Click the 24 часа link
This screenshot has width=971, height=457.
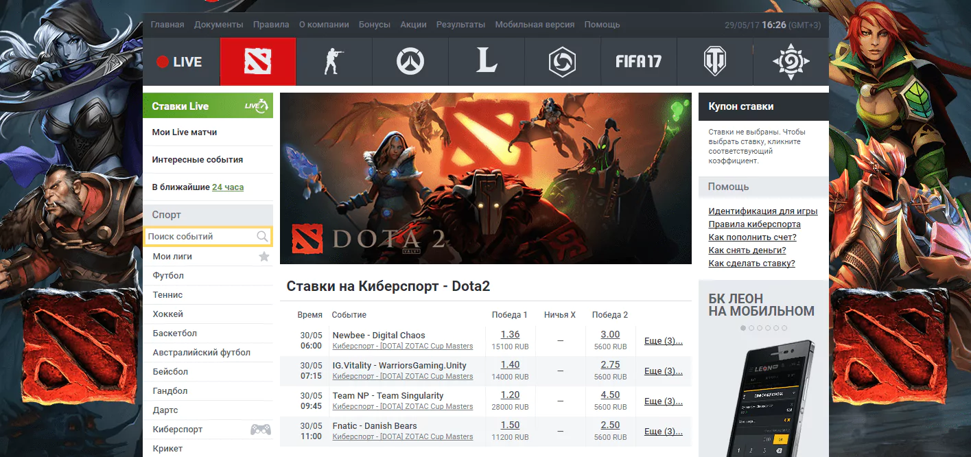click(x=228, y=187)
